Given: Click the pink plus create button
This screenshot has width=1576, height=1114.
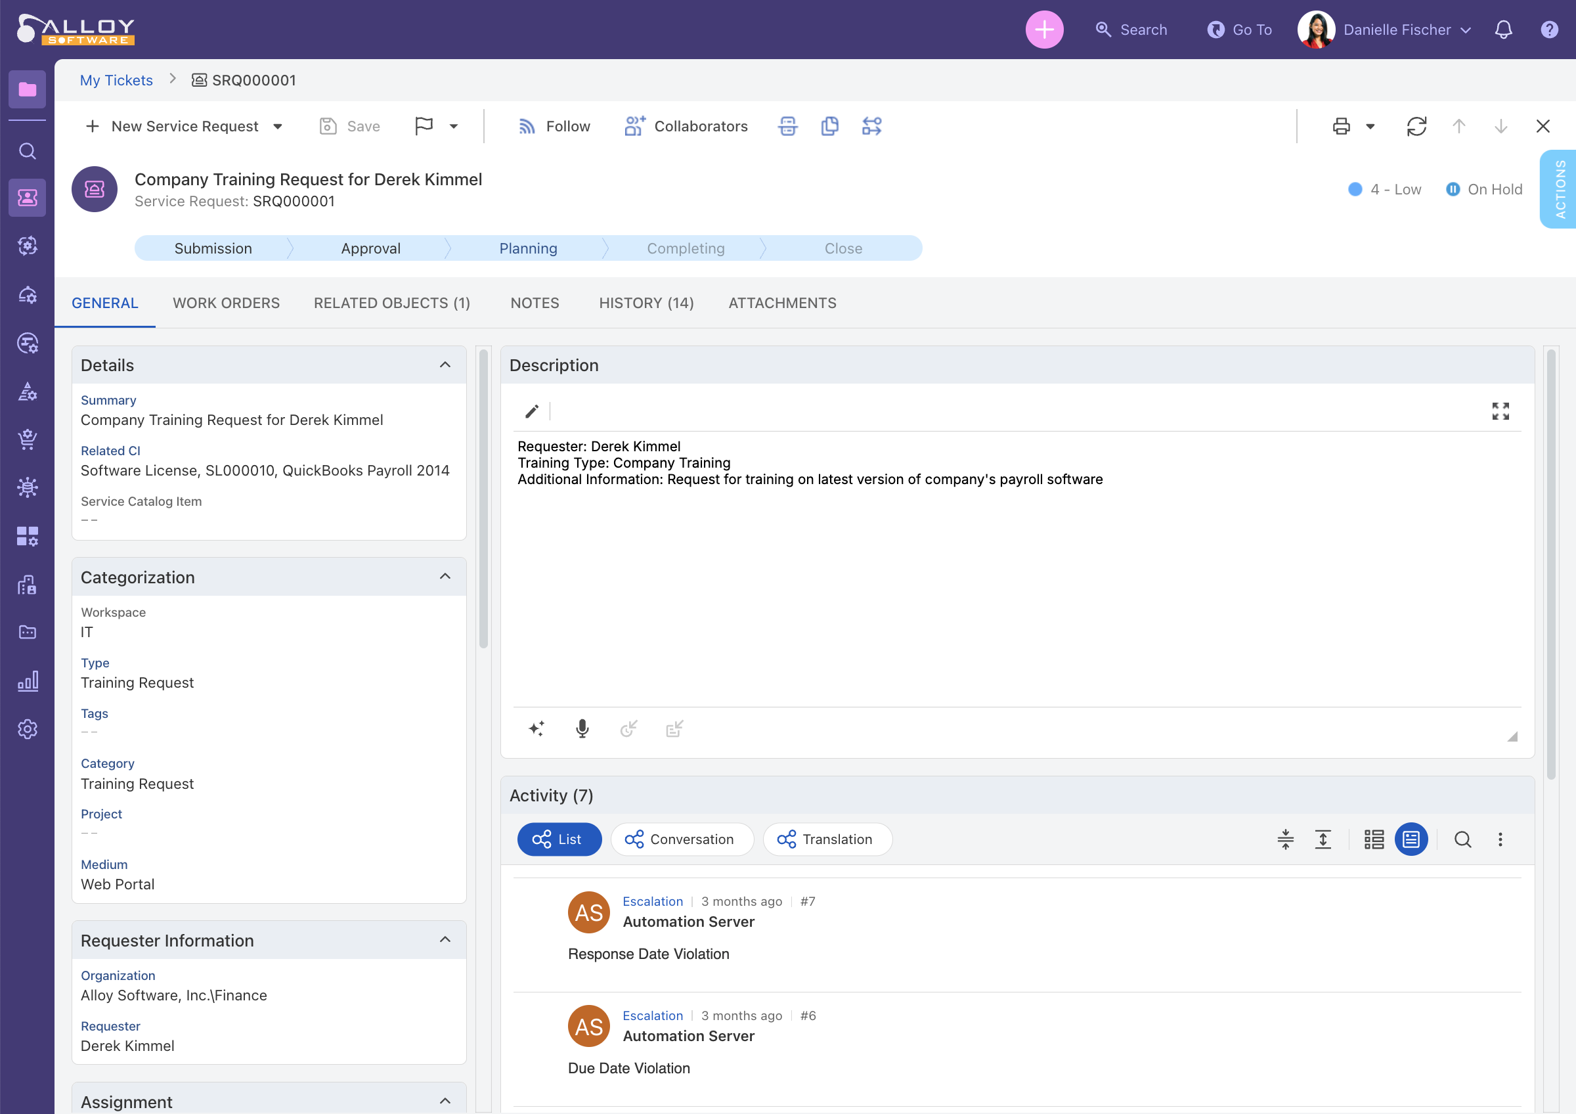Looking at the screenshot, I should click(x=1044, y=30).
